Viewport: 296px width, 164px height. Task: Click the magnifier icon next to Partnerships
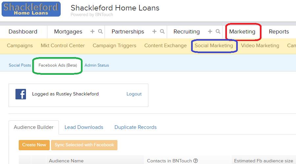162,31
